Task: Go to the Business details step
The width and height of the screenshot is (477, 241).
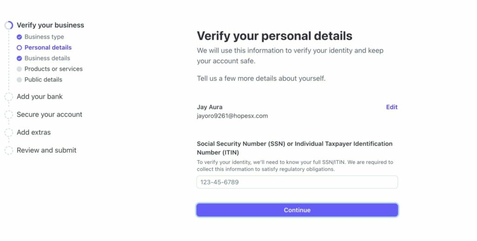Action: (47, 59)
